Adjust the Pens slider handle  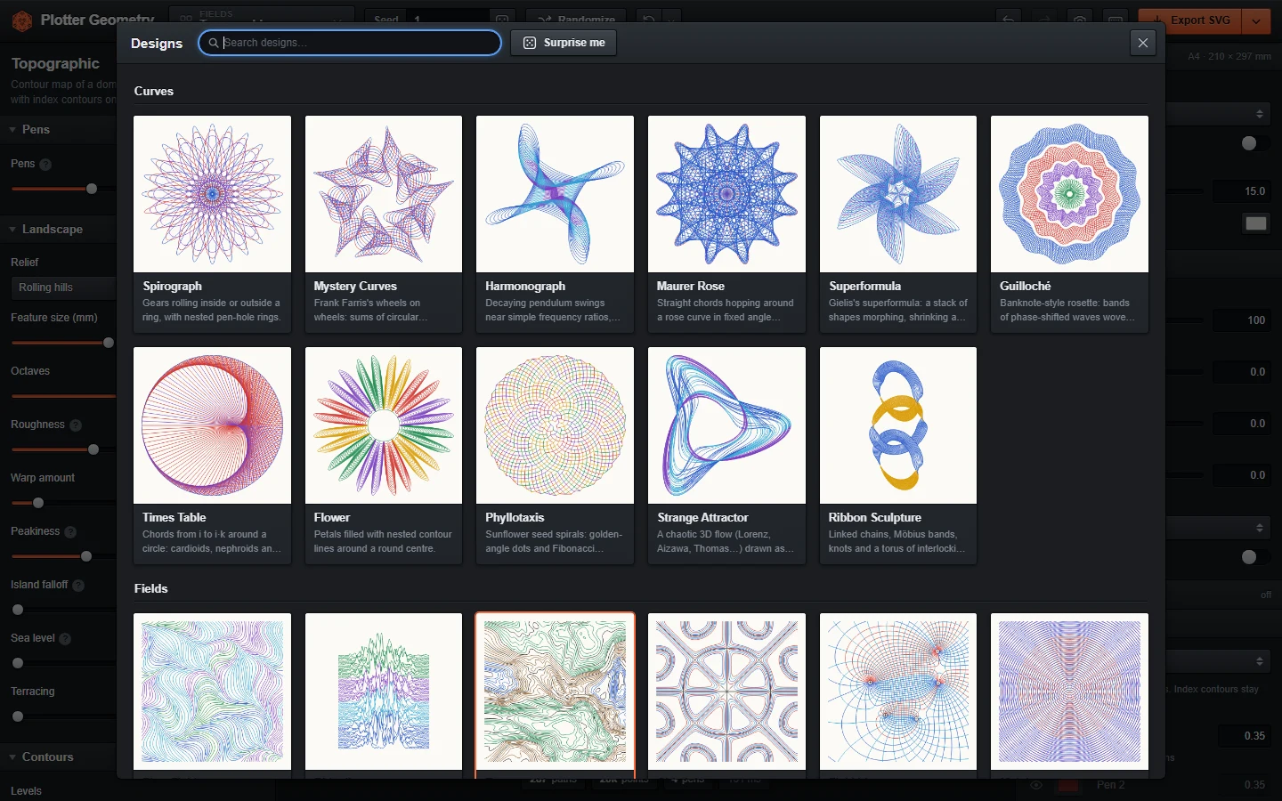tap(92, 189)
